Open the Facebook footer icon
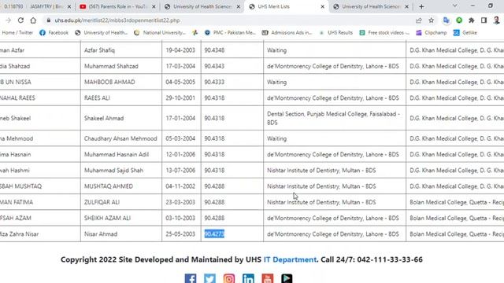The width and height of the screenshot is (504, 283). coord(191,278)
